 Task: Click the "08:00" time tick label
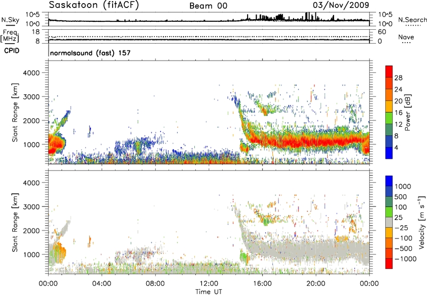[155, 284]
